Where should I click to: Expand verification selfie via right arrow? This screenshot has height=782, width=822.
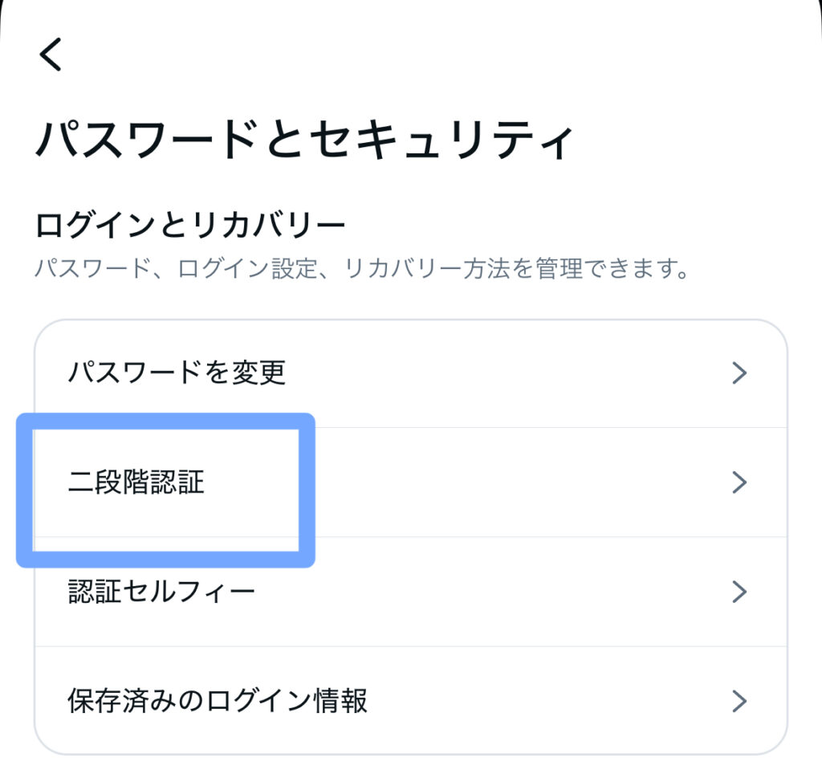click(x=739, y=592)
